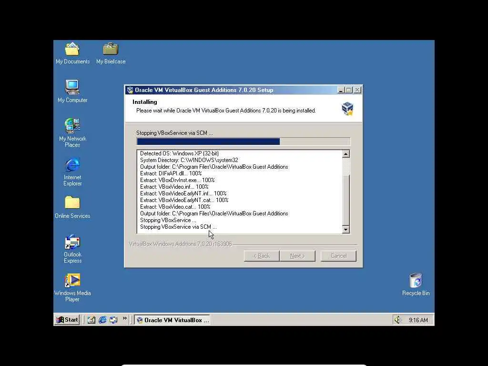Click the install log scrollbar thumb
This screenshot has height=366, width=488.
click(346, 200)
